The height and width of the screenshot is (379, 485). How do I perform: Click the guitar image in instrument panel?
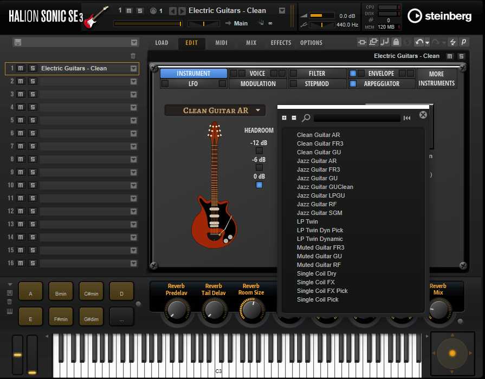point(215,185)
